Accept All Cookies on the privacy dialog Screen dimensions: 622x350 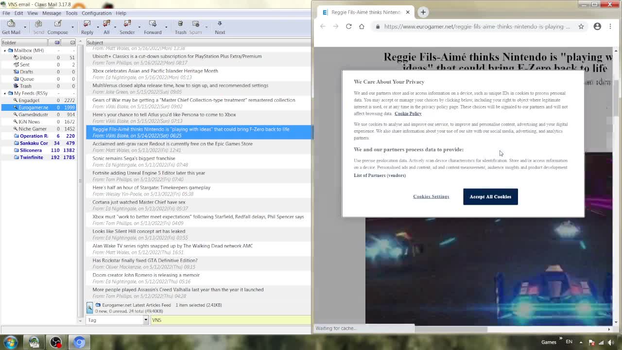pyautogui.click(x=490, y=196)
